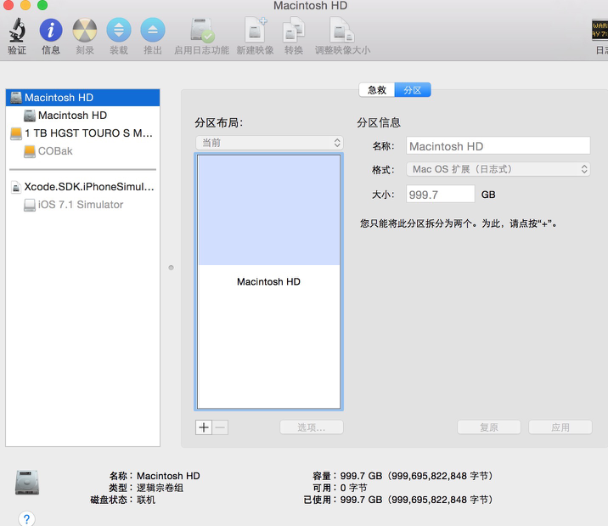The width and height of the screenshot is (608, 526).
Task: Click the 应用 (Apply) button
Action: click(x=560, y=427)
